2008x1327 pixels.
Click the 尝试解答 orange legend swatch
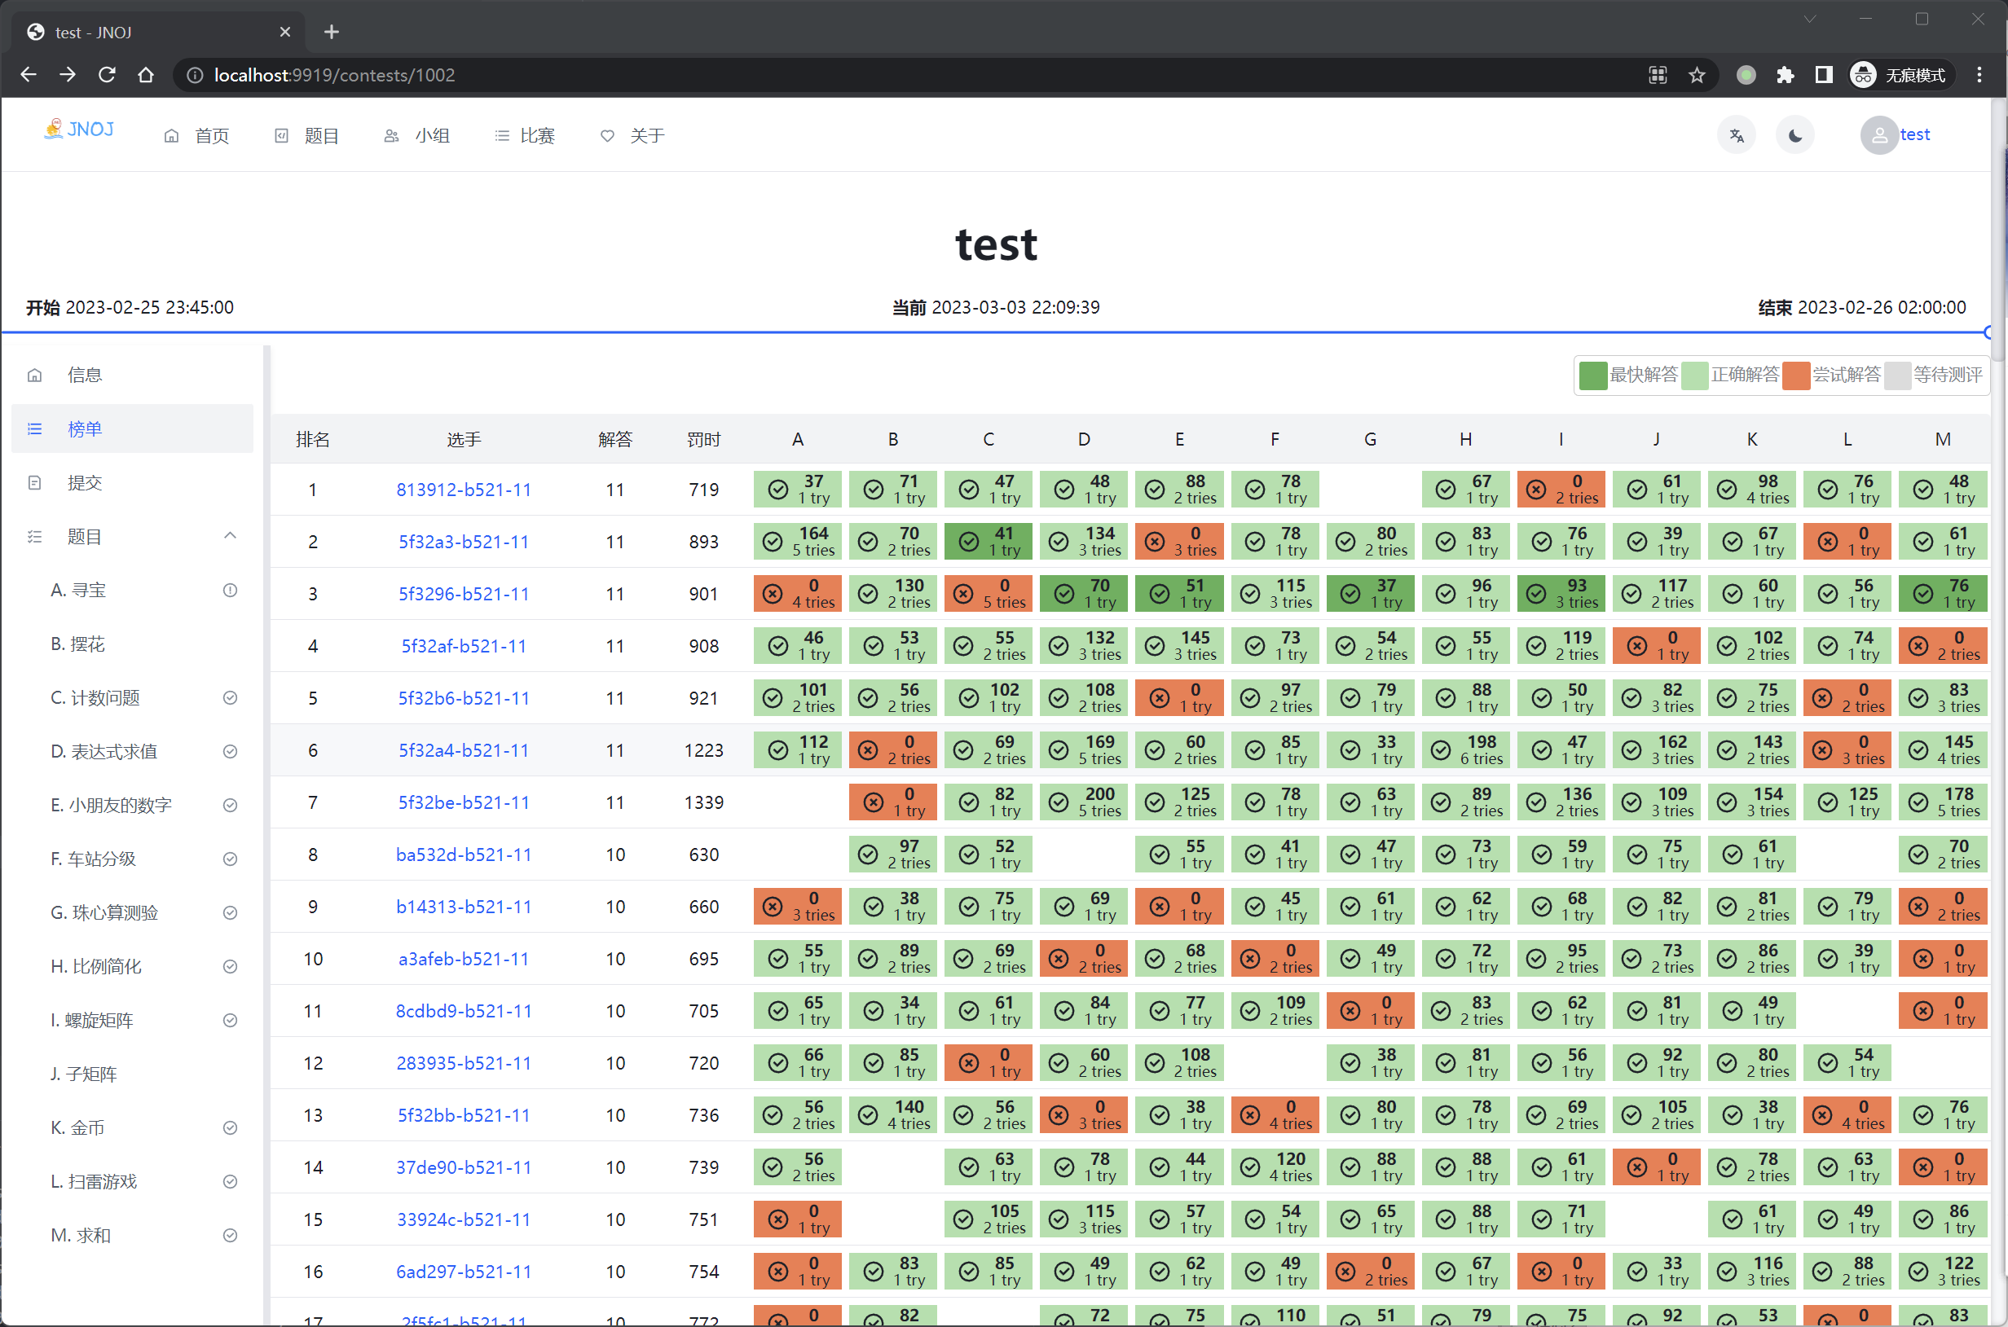1796,375
